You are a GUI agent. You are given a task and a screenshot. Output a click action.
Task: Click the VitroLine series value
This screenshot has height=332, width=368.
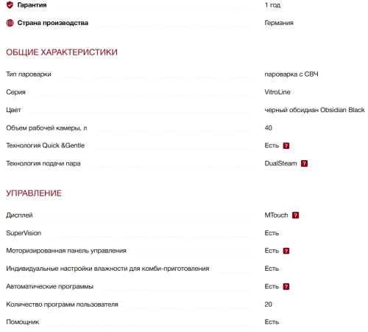(277, 92)
